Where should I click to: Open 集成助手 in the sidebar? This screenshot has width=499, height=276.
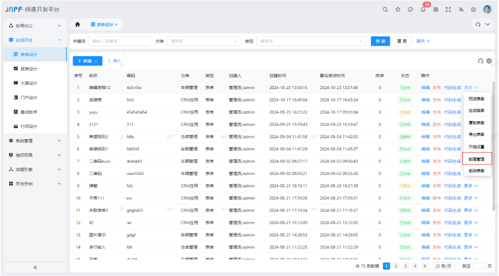(x=35, y=112)
